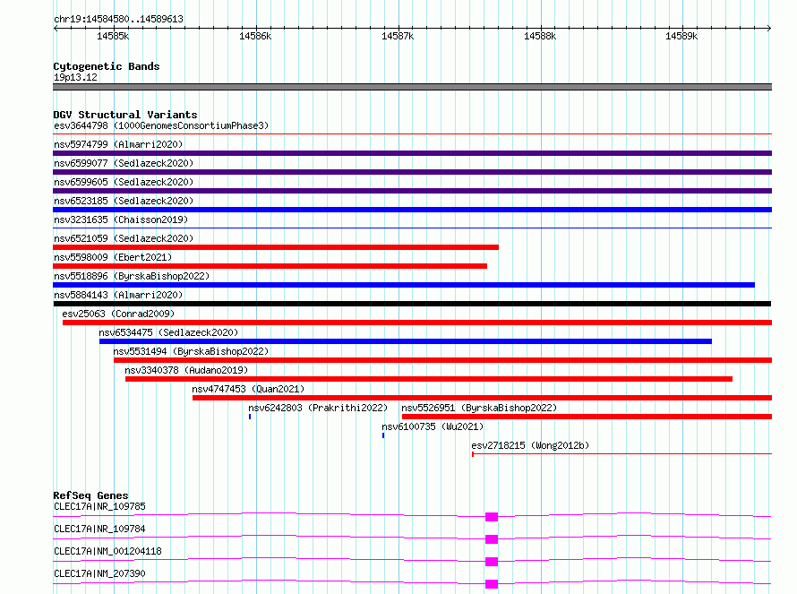The image size is (797, 594).
Task: Select the red nsv5598009 variant bar
Action: click(x=270, y=266)
